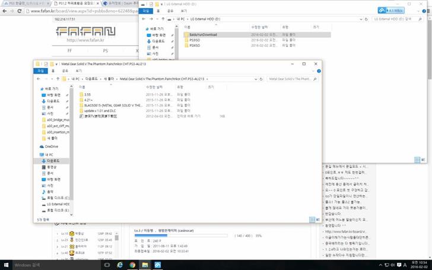
Task: Open View tab in LG External HDD window
Action: tap(184, 11)
